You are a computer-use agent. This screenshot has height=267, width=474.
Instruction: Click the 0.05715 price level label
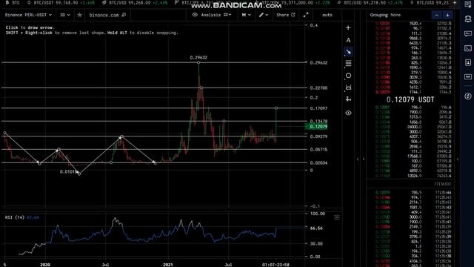pos(318,150)
